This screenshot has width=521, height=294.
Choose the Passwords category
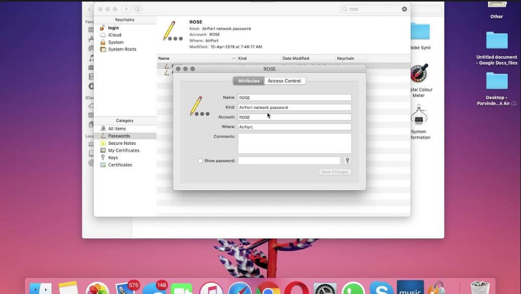coord(125,136)
